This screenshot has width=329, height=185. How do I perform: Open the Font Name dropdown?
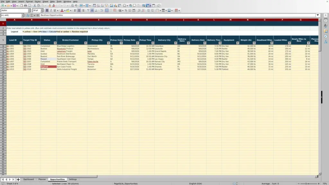click(29, 11)
